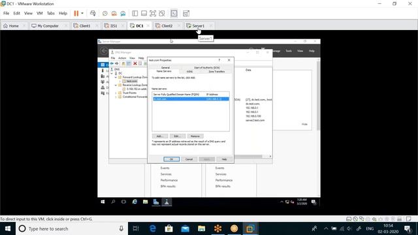Click guest Start button in VM taskbar
Viewport: 418px width, 235px height.
click(x=103, y=202)
